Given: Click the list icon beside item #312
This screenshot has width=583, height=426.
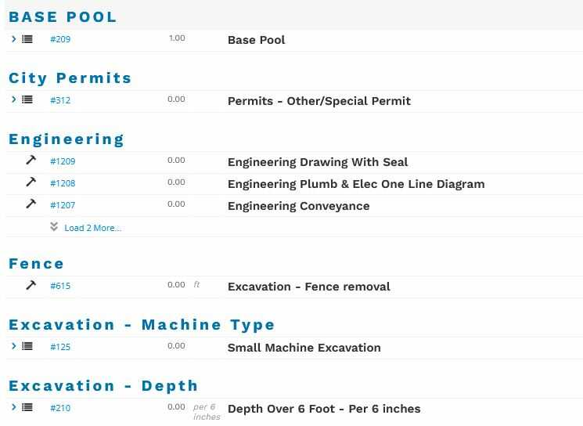Looking at the screenshot, I should pos(27,100).
